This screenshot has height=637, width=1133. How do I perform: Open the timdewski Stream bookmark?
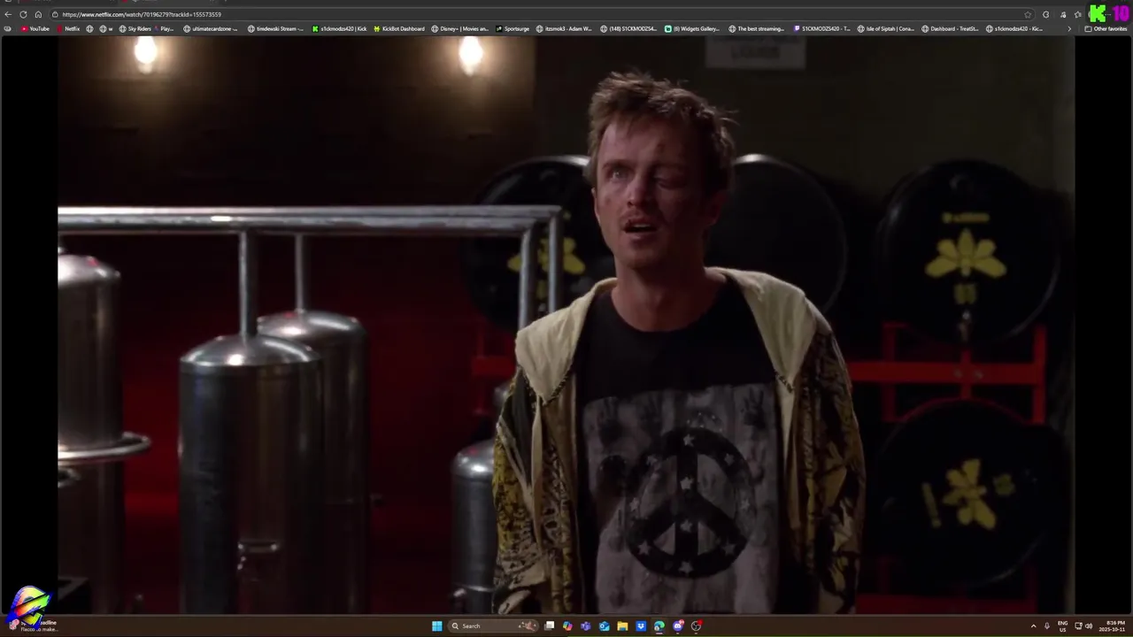tap(275, 28)
